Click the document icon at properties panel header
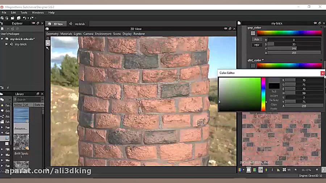Image resolution: width=326 pixels, height=183 pixels. coord(239,23)
